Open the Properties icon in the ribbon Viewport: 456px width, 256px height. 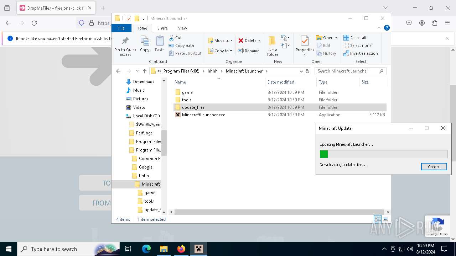[305, 44]
